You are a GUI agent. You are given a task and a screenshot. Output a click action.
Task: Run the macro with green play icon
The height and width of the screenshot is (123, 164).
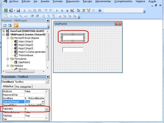click(57, 11)
